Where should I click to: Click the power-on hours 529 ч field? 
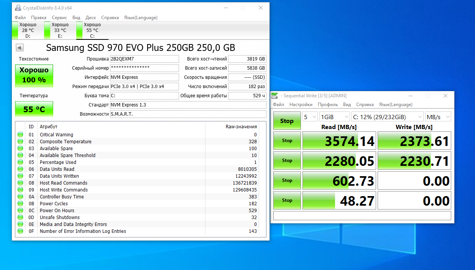pos(247,96)
